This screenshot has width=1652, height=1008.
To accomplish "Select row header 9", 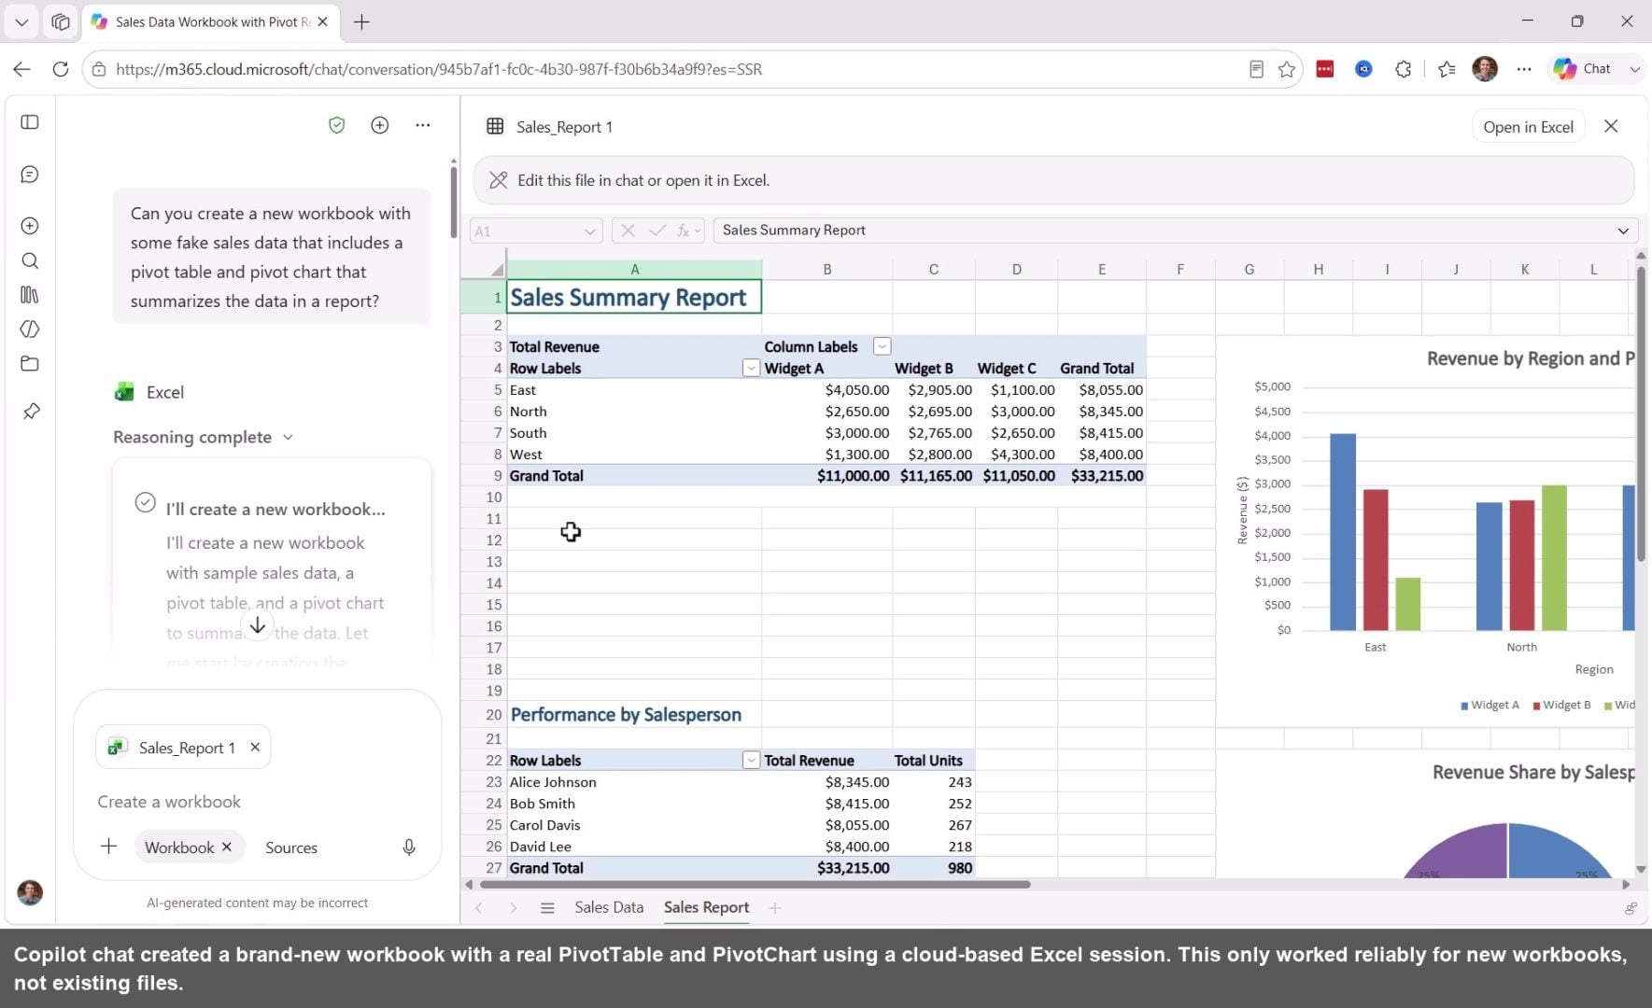I will point(484,476).
